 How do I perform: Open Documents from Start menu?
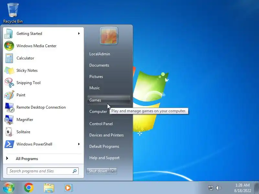pos(99,65)
